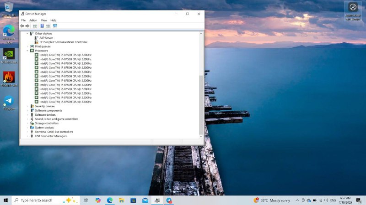Open Task View from the taskbar

(86, 200)
